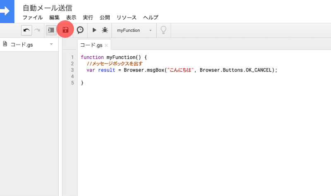331x196 pixels.
Task: Click the project title 自動メール送信
Action: pos(48,8)
